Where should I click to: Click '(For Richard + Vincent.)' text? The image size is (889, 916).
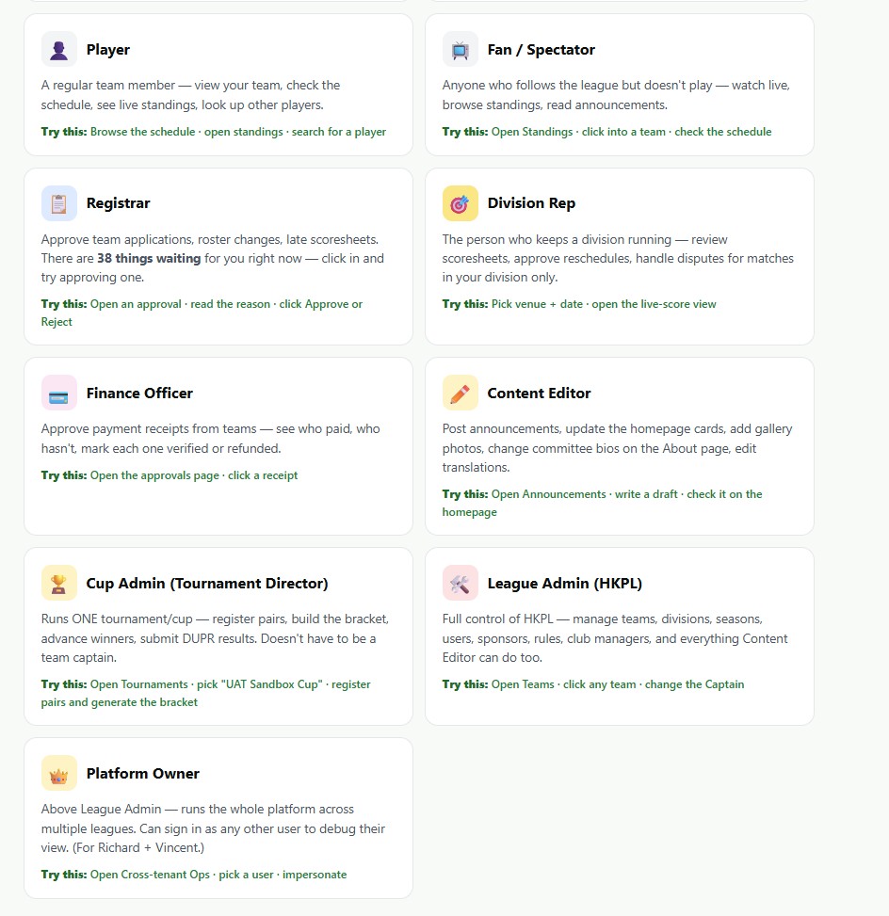tap(138, 847)
